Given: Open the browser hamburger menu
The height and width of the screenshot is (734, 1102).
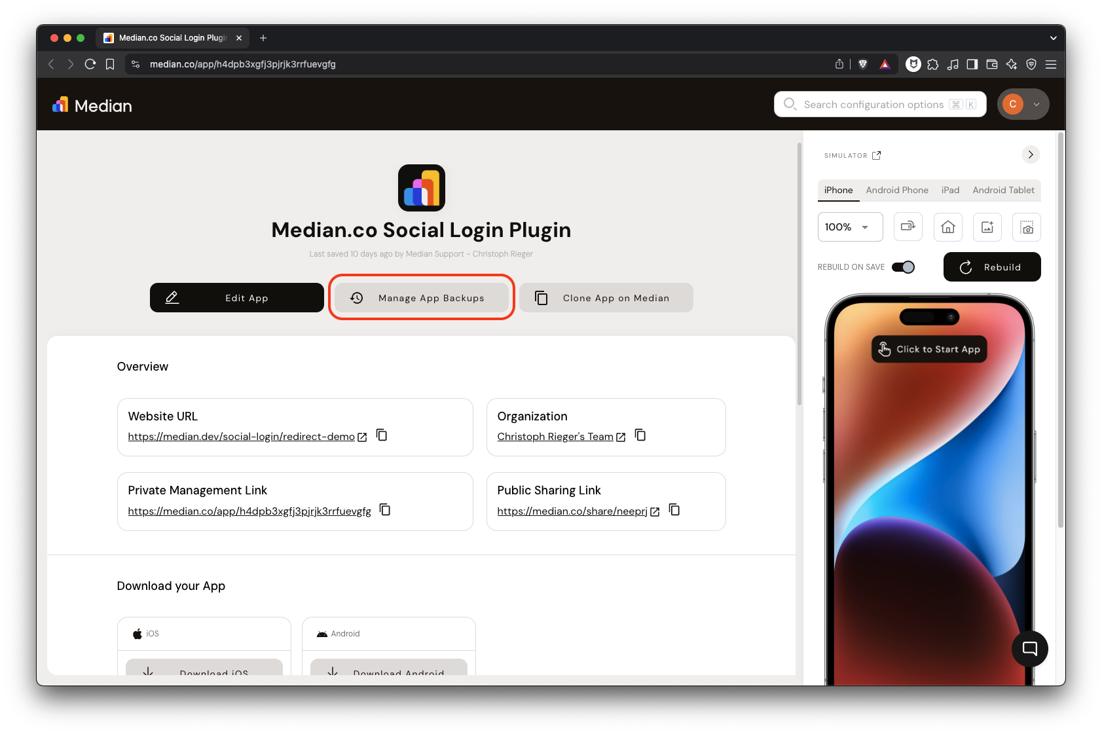Looking at the screenshot, I should click(1051, 64).
